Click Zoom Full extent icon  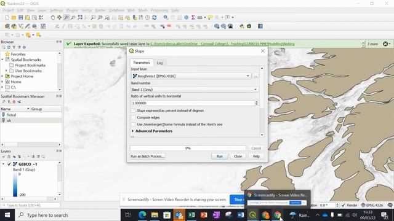[80, 17]
